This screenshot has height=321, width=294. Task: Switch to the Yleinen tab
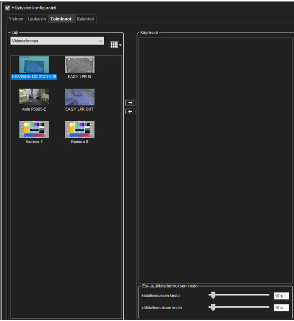tap(16, 19)
